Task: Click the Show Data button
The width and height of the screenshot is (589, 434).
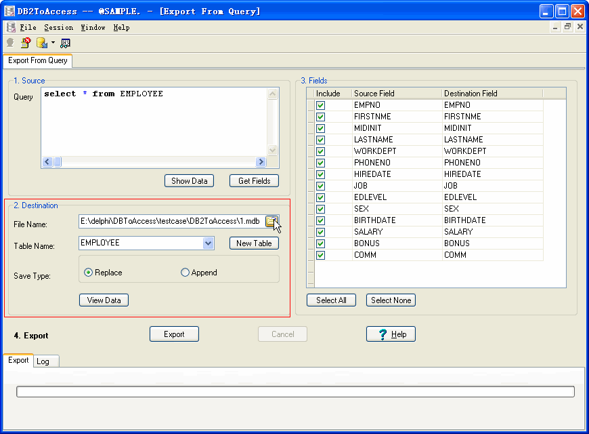Action: pyautogui.click(x=190, y=181)
